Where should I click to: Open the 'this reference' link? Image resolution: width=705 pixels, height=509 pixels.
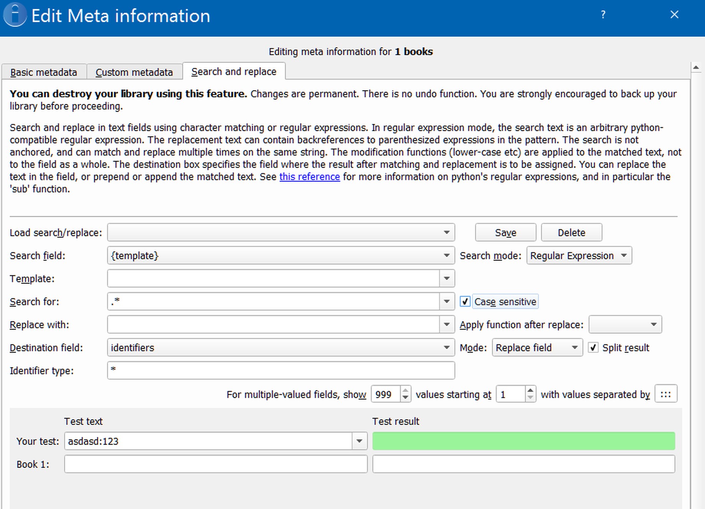(310, 177)
